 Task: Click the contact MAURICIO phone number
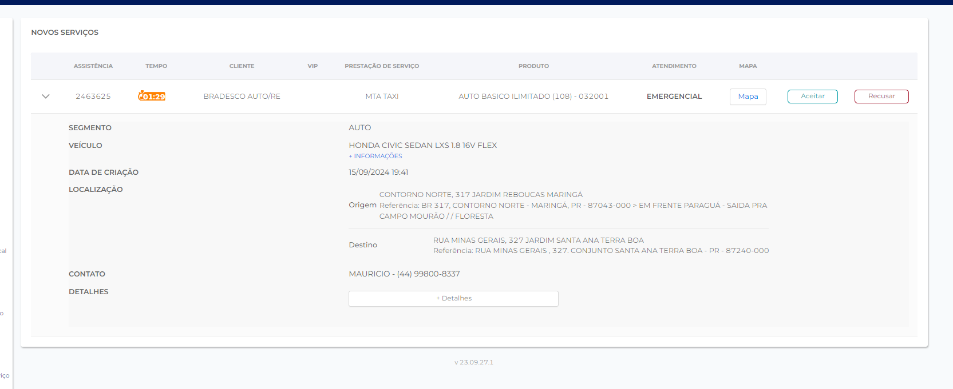pyautogui.click(x=428, y=274)
